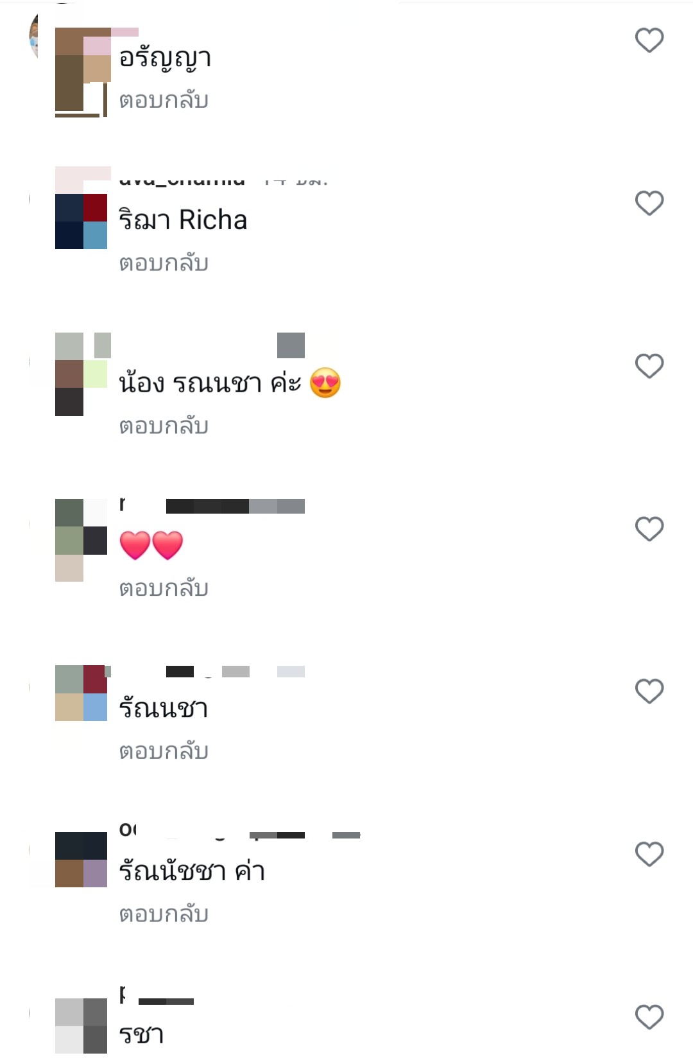Viewport: 693px width, 1060px height.
Task: Reply (ตอบกลับ) to ริฌา Richa comment
Action: (x=164, y=263)
